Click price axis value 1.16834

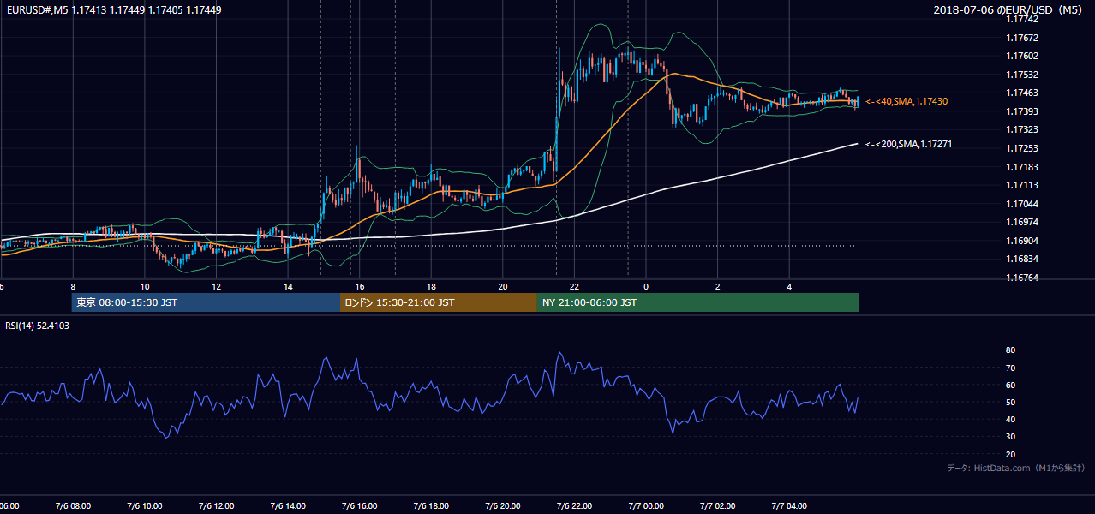click(x=1022, y=259)
